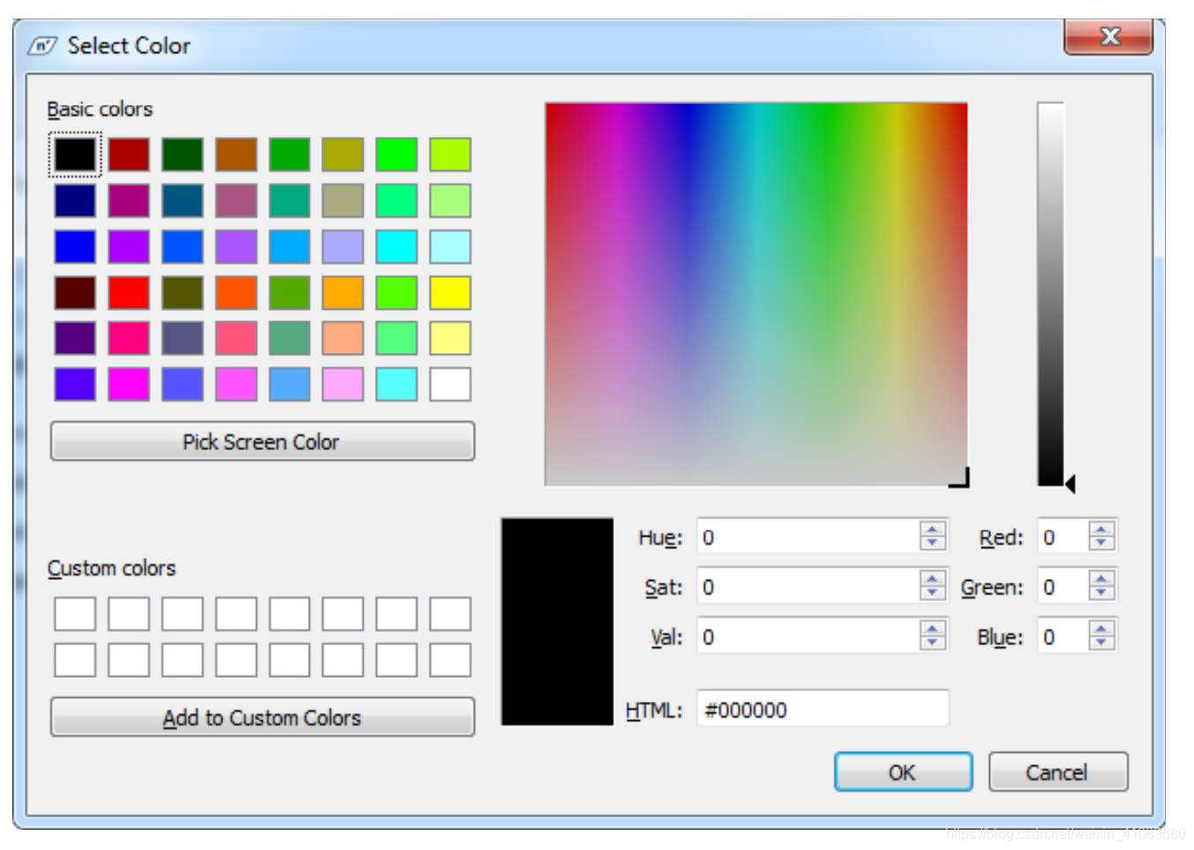Select the dark navy blue basic color
The width and height of the screenshot is (1194, 850).
(74, 200)
